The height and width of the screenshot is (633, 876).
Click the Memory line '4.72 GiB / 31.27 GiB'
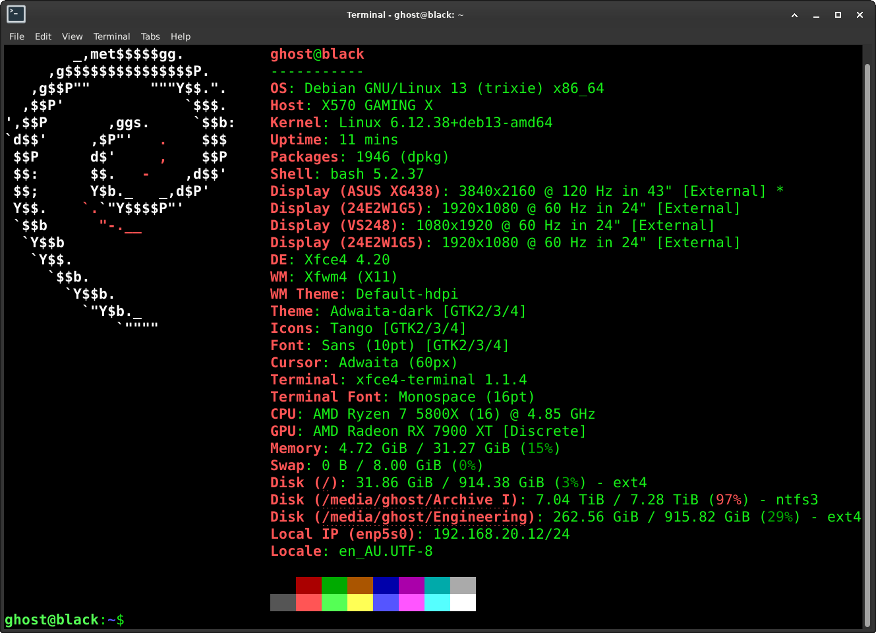click(x=424, y=448)
